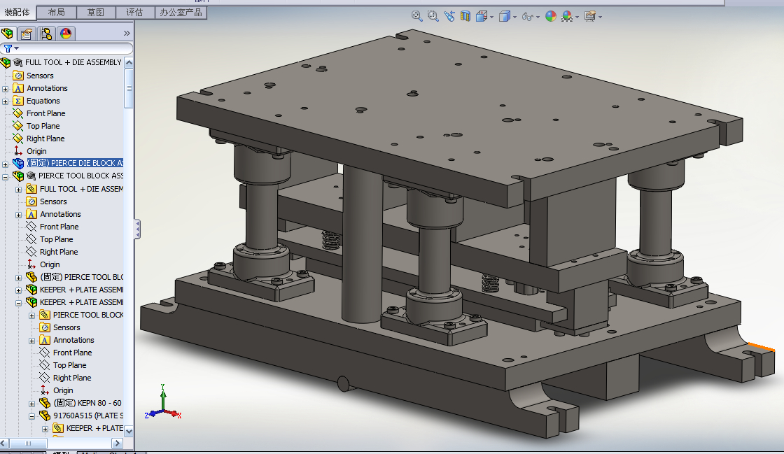Expand KEEPER + PLATE item at tree bottom

point(45,429)
